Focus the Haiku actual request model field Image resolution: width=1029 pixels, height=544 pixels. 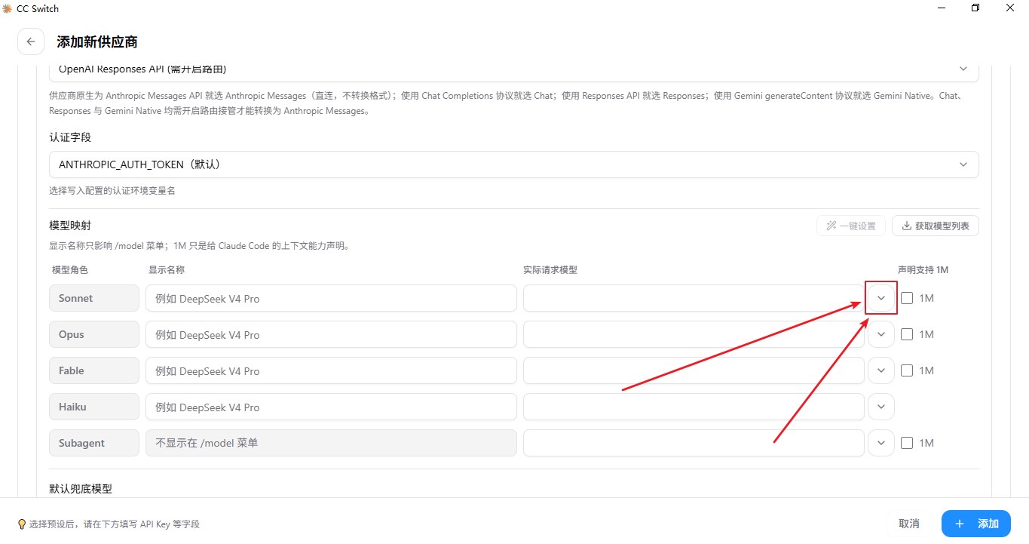coord(694,407)
